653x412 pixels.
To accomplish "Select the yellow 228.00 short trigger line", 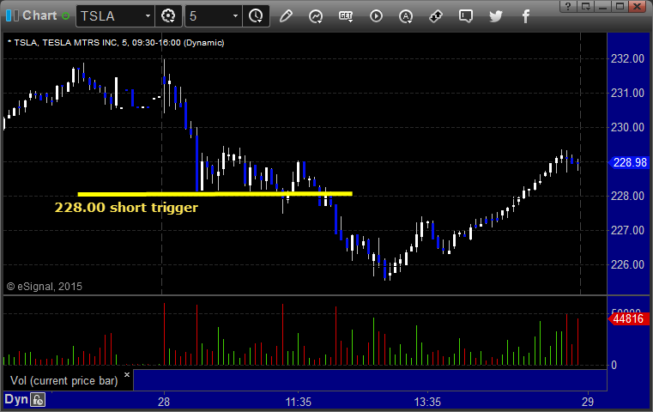I will 215,194.
